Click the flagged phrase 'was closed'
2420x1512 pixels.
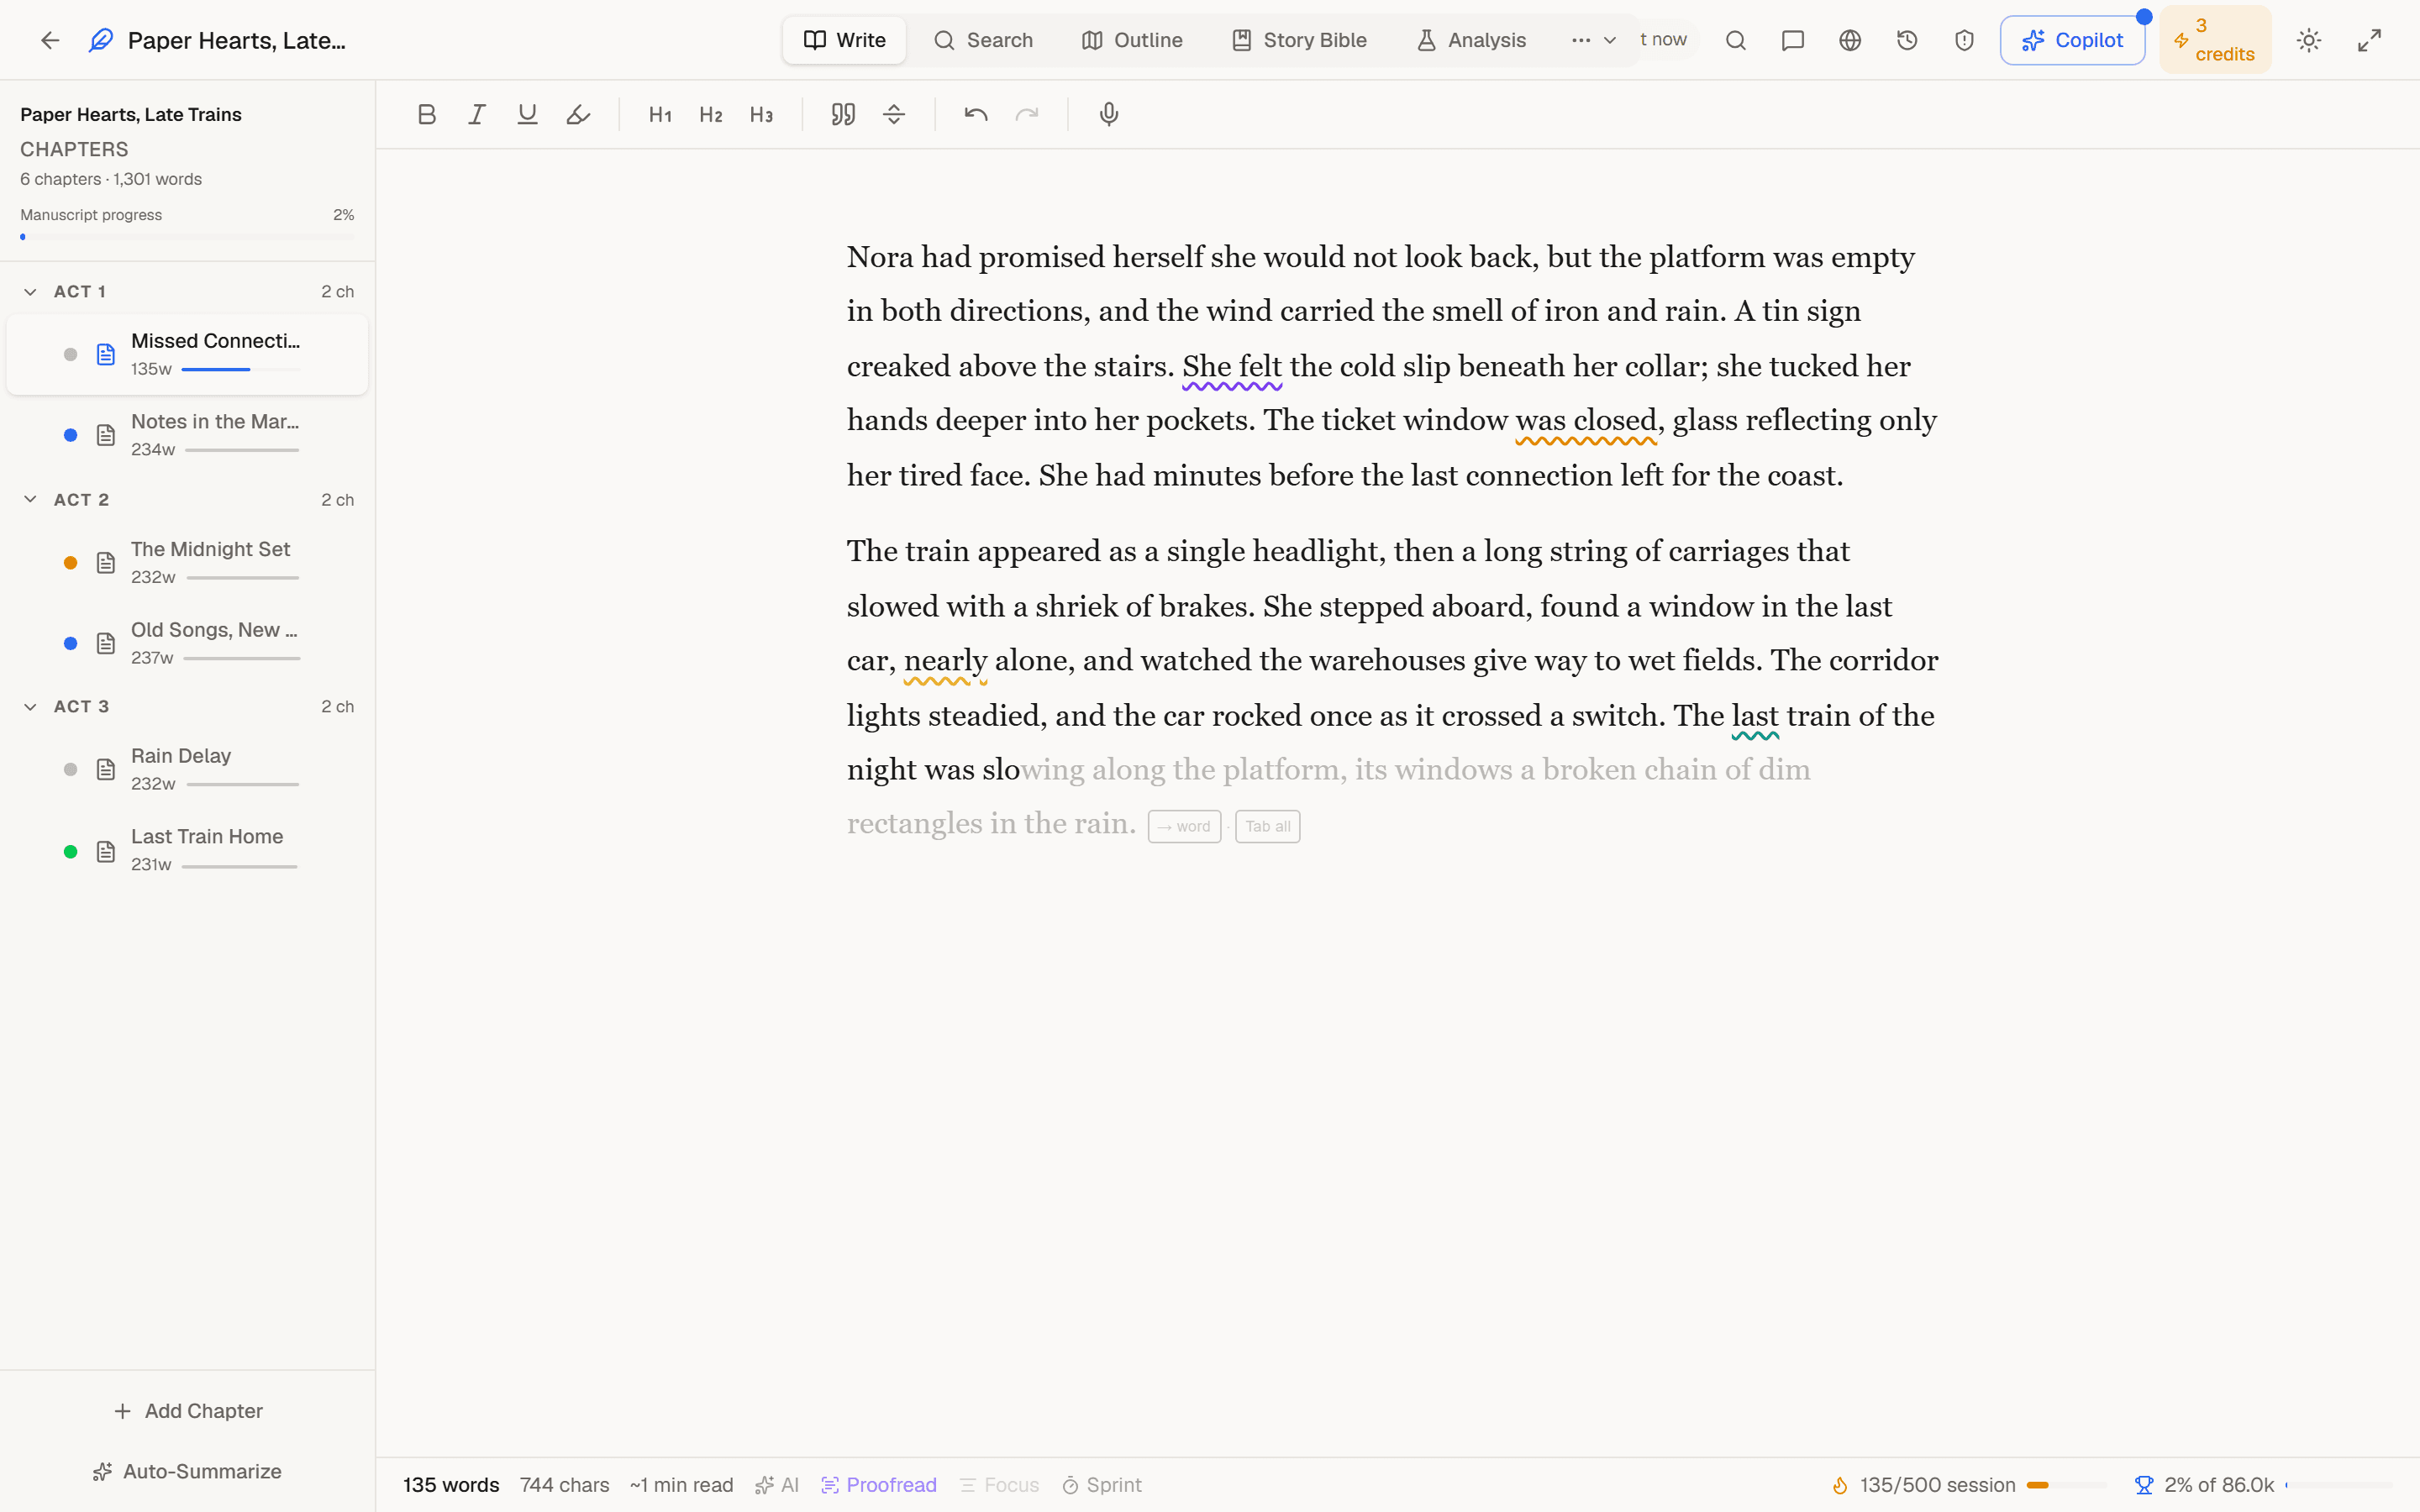(x=1586, y=420)
